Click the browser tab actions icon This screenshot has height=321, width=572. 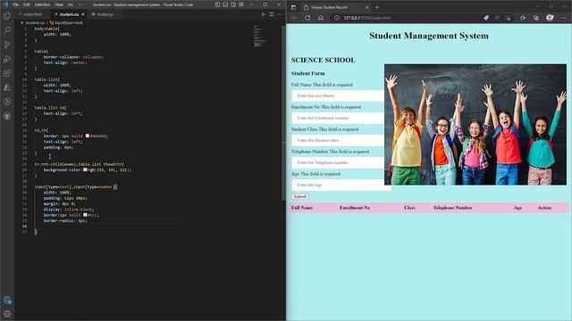click(x=293, y=7)
